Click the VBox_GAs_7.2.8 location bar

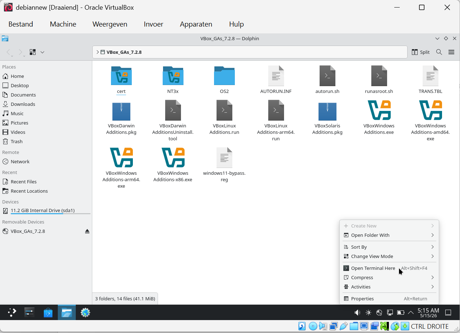point(250,52)
